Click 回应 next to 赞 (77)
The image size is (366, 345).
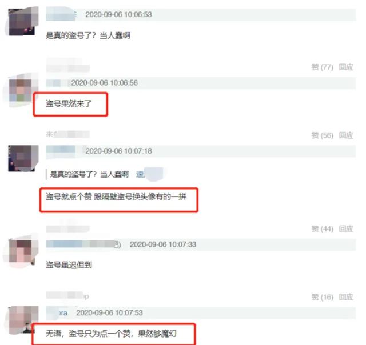[346, 67]
